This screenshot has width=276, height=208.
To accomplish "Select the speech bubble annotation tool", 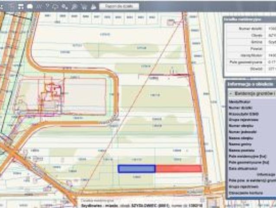I will [30, 6].
